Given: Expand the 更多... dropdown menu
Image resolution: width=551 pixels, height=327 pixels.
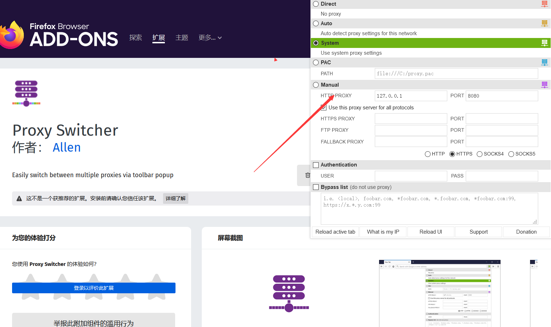Looking at the screenshot, I should tap(210, 38).
